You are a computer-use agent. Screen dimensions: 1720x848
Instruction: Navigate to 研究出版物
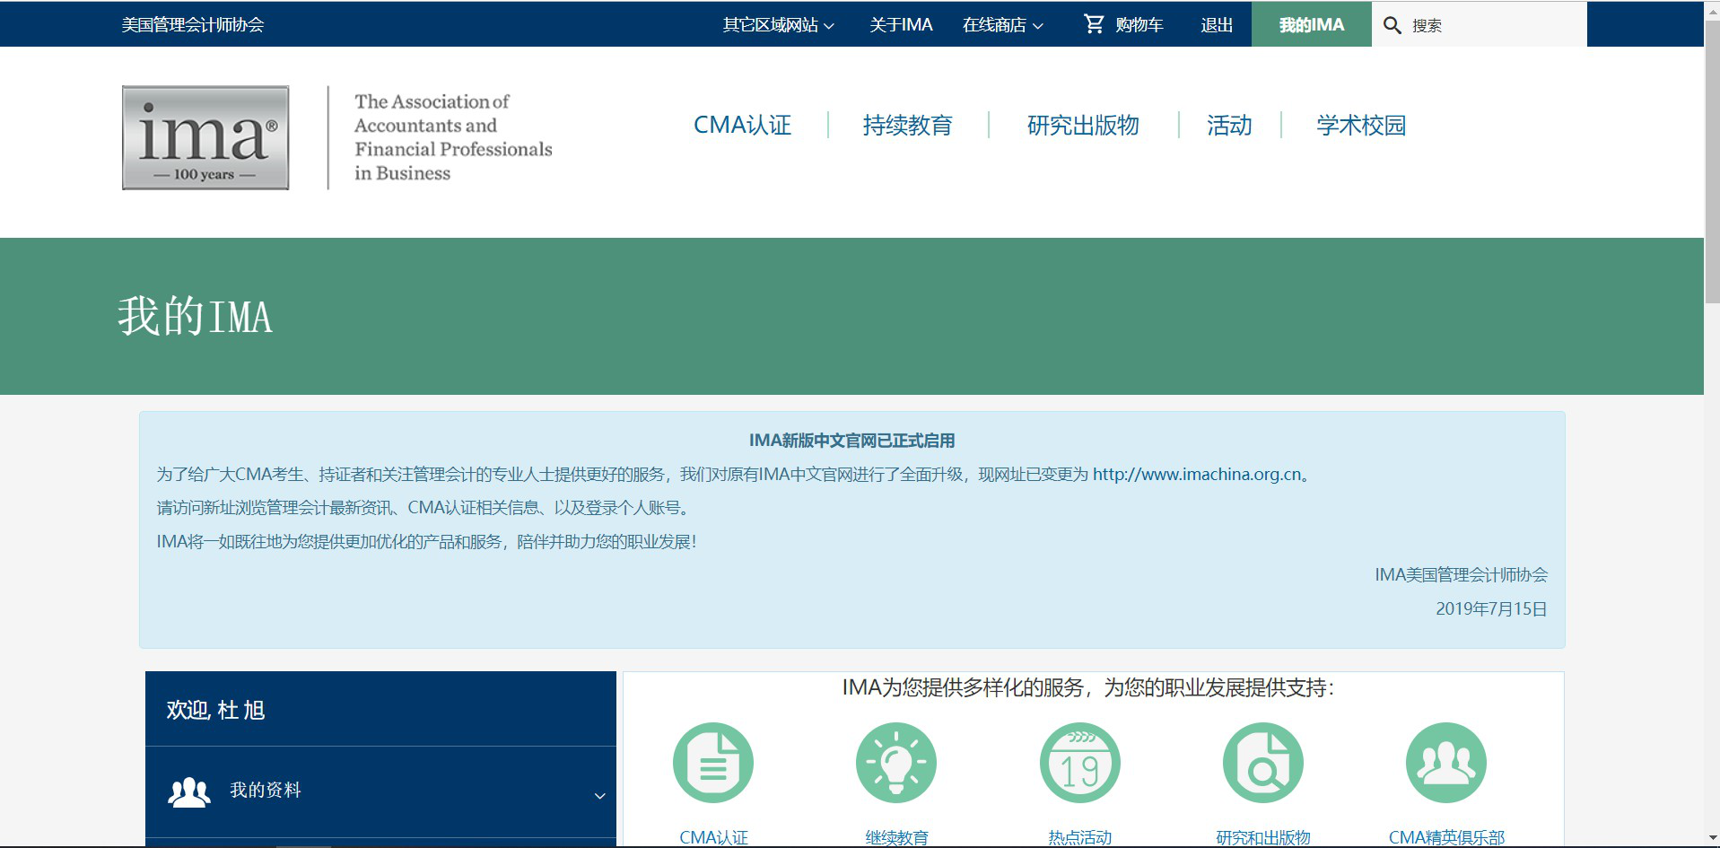coord(1083,126)
